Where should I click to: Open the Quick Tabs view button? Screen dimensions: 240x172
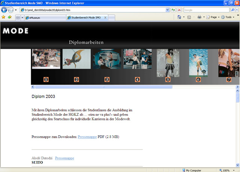tap(18, 18)
